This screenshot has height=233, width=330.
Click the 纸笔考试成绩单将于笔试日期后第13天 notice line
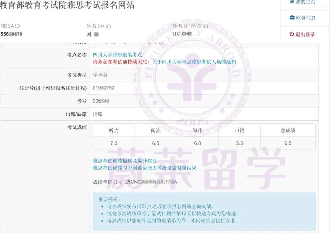pyautogui.click(x=172, y=213)
